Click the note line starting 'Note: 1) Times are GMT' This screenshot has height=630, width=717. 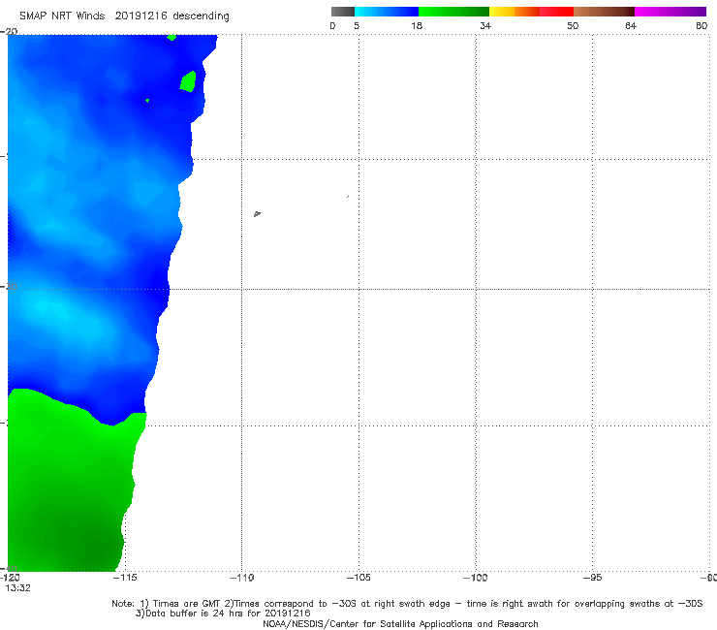[407, 604]
